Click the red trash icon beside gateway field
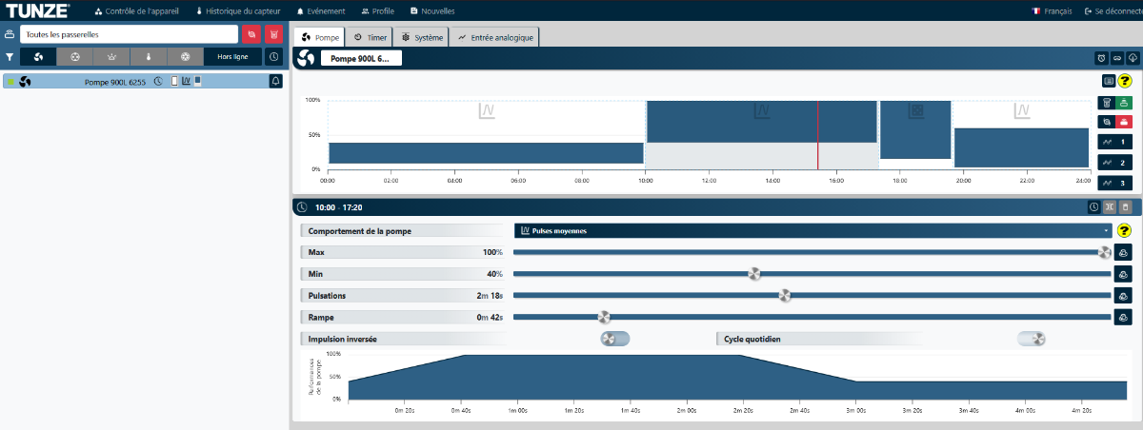Viewport: 1143px width, 430px height. [274, 34]
